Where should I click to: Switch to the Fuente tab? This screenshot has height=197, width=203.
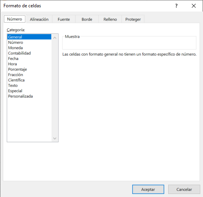(64, 19)
